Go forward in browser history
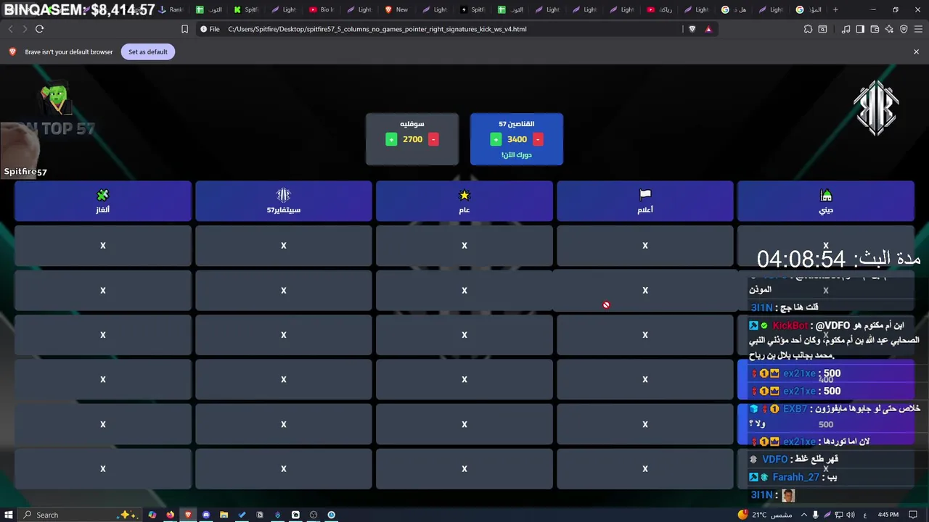Image resolution: width=929 pixels, height=522 pixels. (25, 29)
